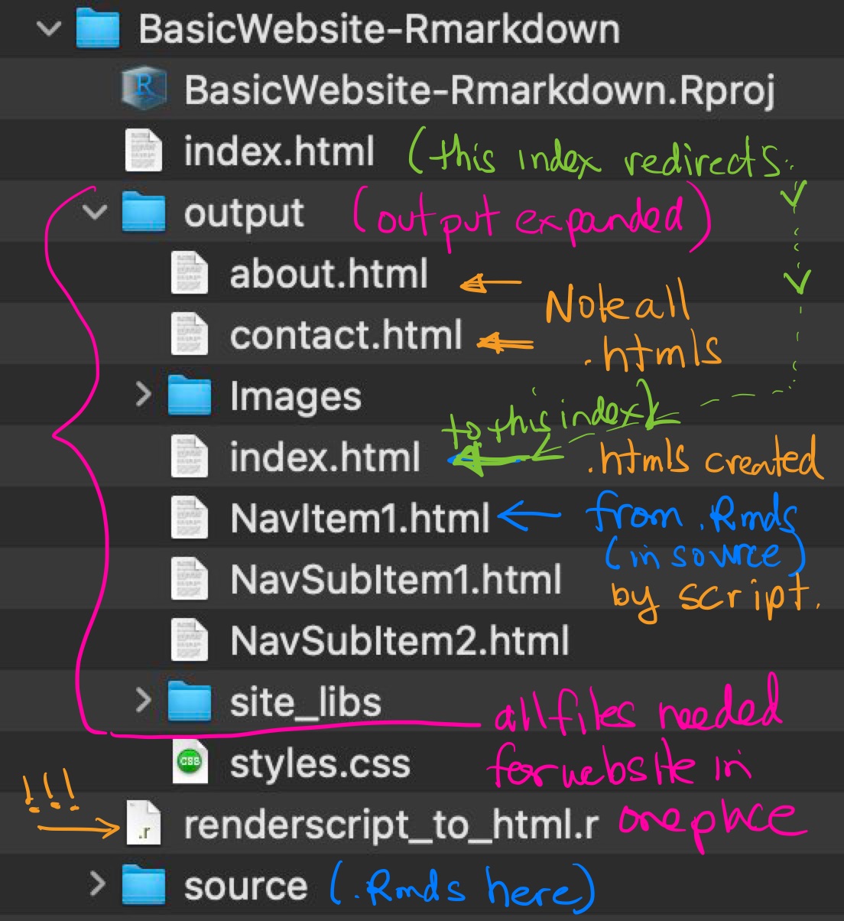The height and width of the screenshot is (921, 844).
Task: Click the output folder icon
Action: (x=144, y=212)
